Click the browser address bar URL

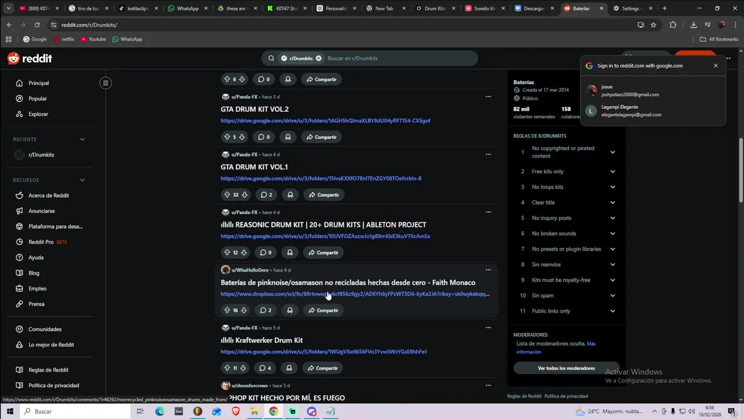click(89, 25)
